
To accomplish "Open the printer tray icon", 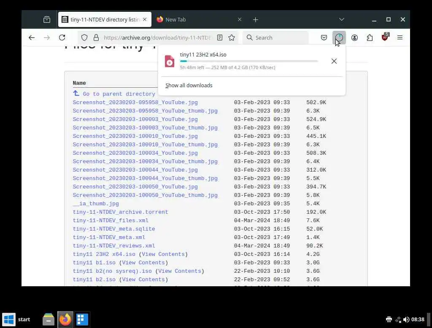I will [x=389, y=320].
